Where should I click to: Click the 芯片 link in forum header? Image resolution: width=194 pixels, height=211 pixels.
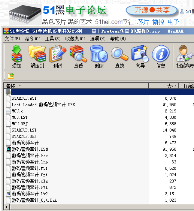[143, 22]
